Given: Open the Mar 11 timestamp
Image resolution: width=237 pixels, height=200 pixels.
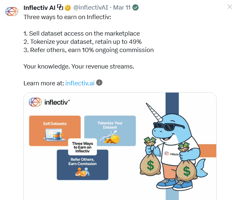Looking at the screenshot, I should tap(122, 8).
